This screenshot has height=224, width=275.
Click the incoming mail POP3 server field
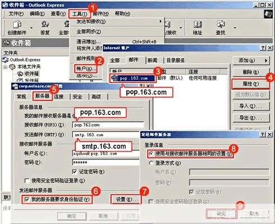(108, 125)
